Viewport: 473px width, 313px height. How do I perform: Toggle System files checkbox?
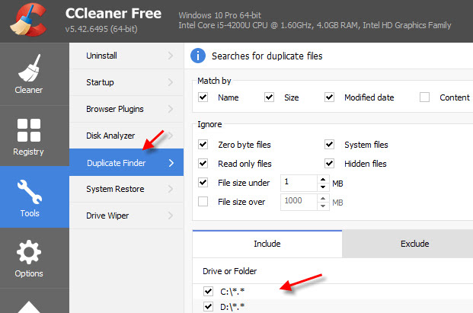[329, 145]
